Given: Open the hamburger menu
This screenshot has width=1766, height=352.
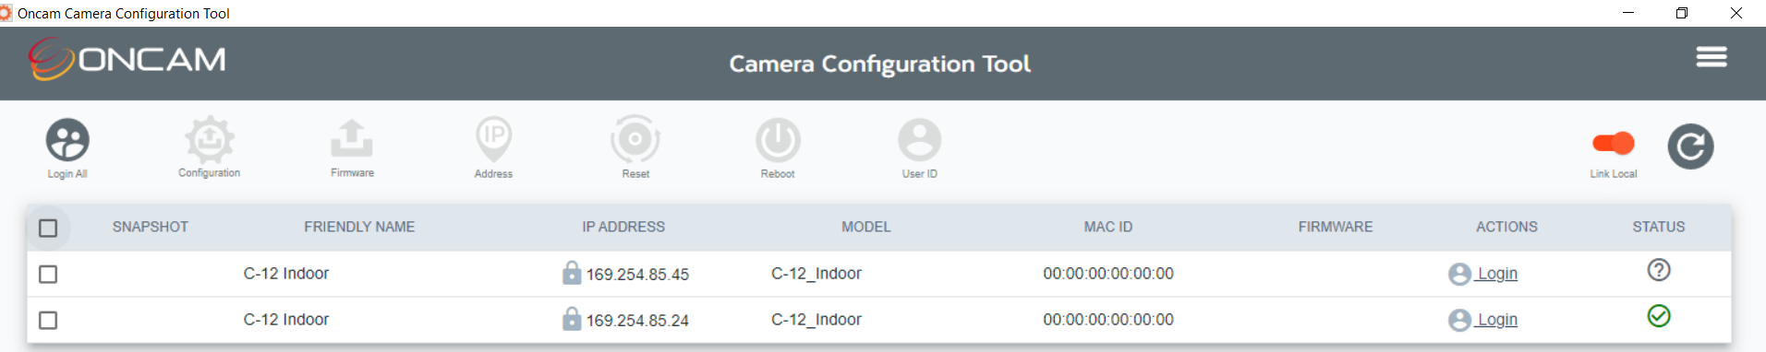Looking at the screenshot, I should click(1712, 57).
